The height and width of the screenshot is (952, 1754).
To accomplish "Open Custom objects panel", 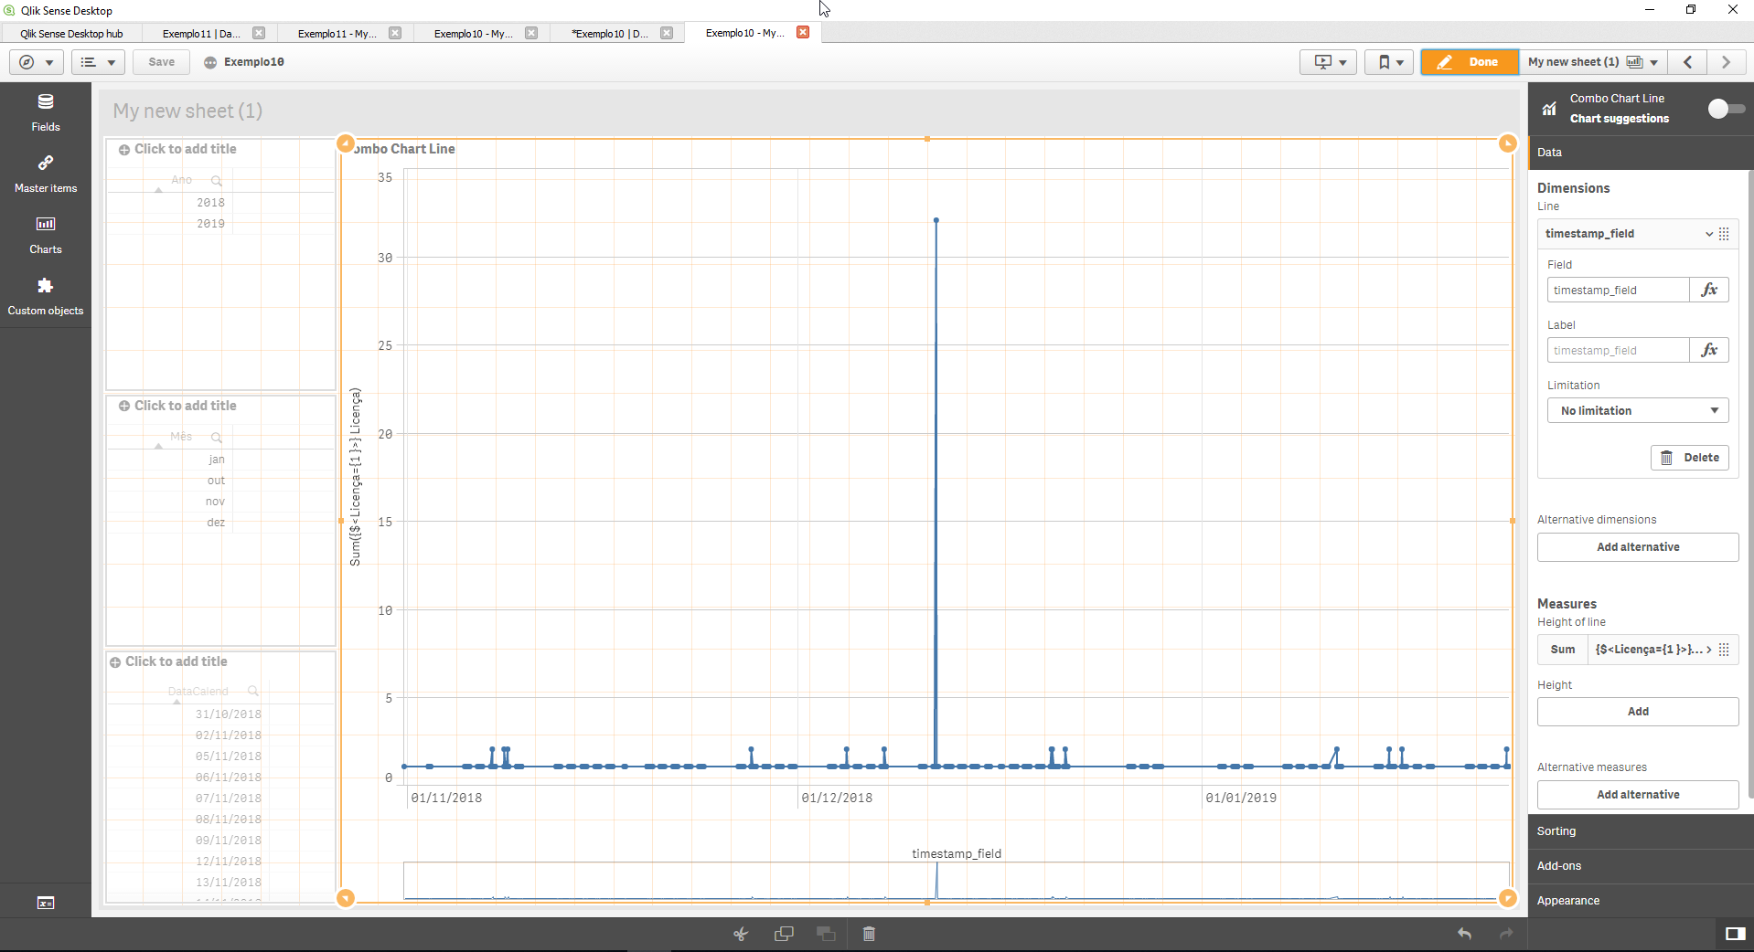I will pos(46,296).
